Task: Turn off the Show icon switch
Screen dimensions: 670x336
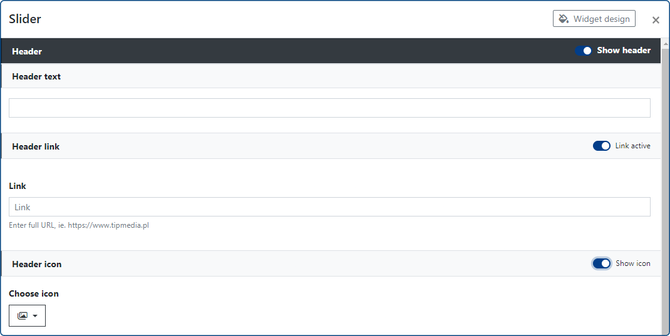Action: click(x=601, y=263)
